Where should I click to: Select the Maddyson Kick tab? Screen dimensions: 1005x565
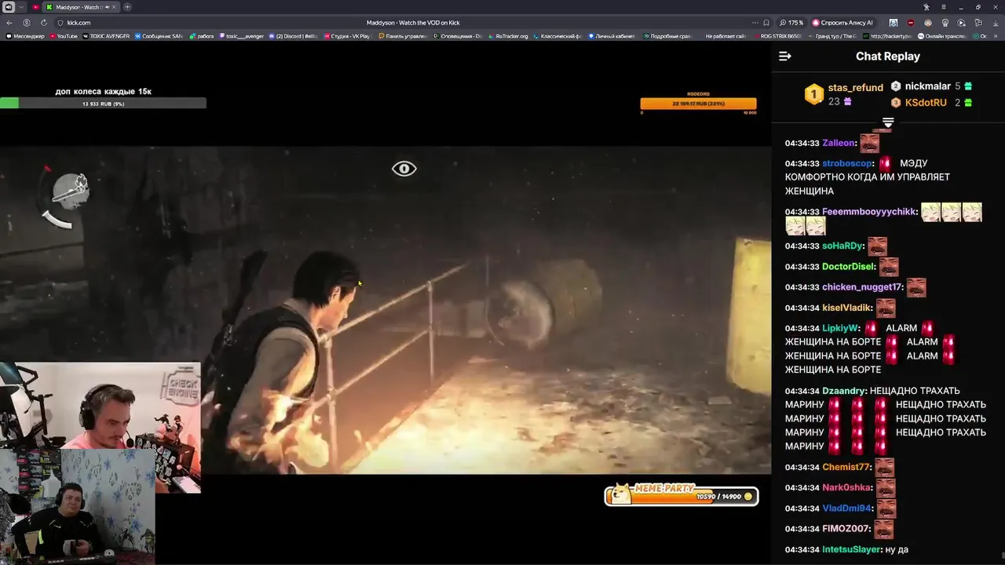(x=80, y=7)
